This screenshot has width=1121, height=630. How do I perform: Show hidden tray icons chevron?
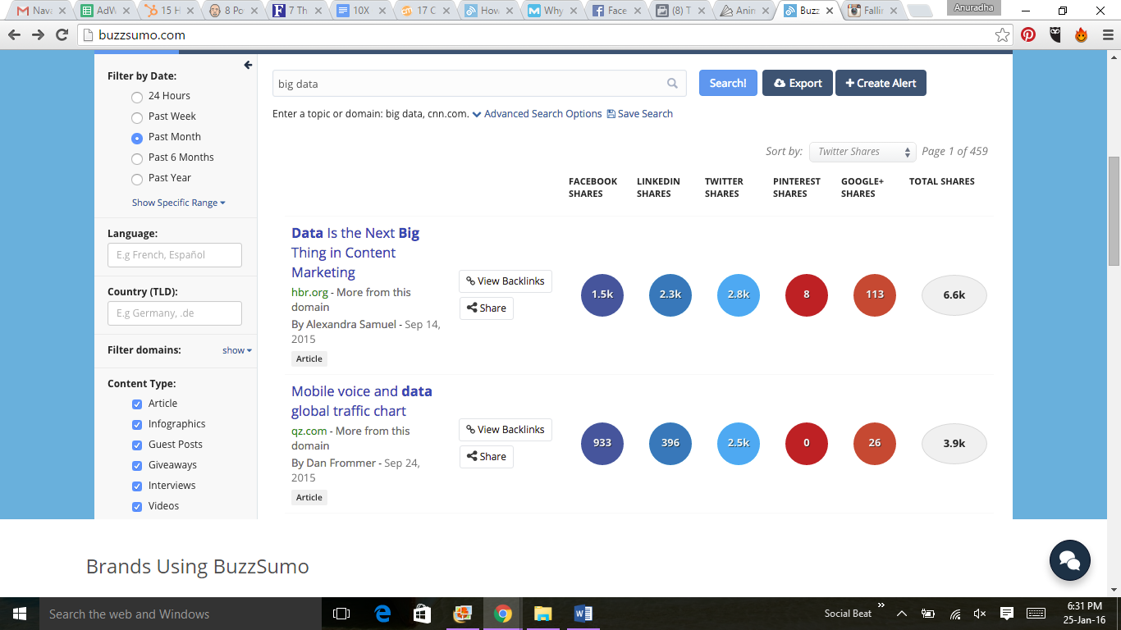(901, 614)
